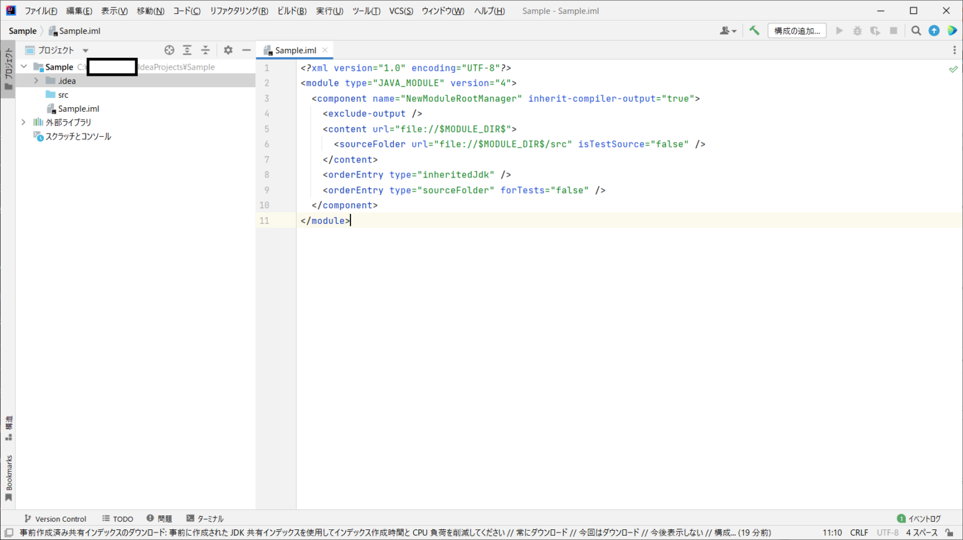Open project panel gear options

click(x=228, y=50)
